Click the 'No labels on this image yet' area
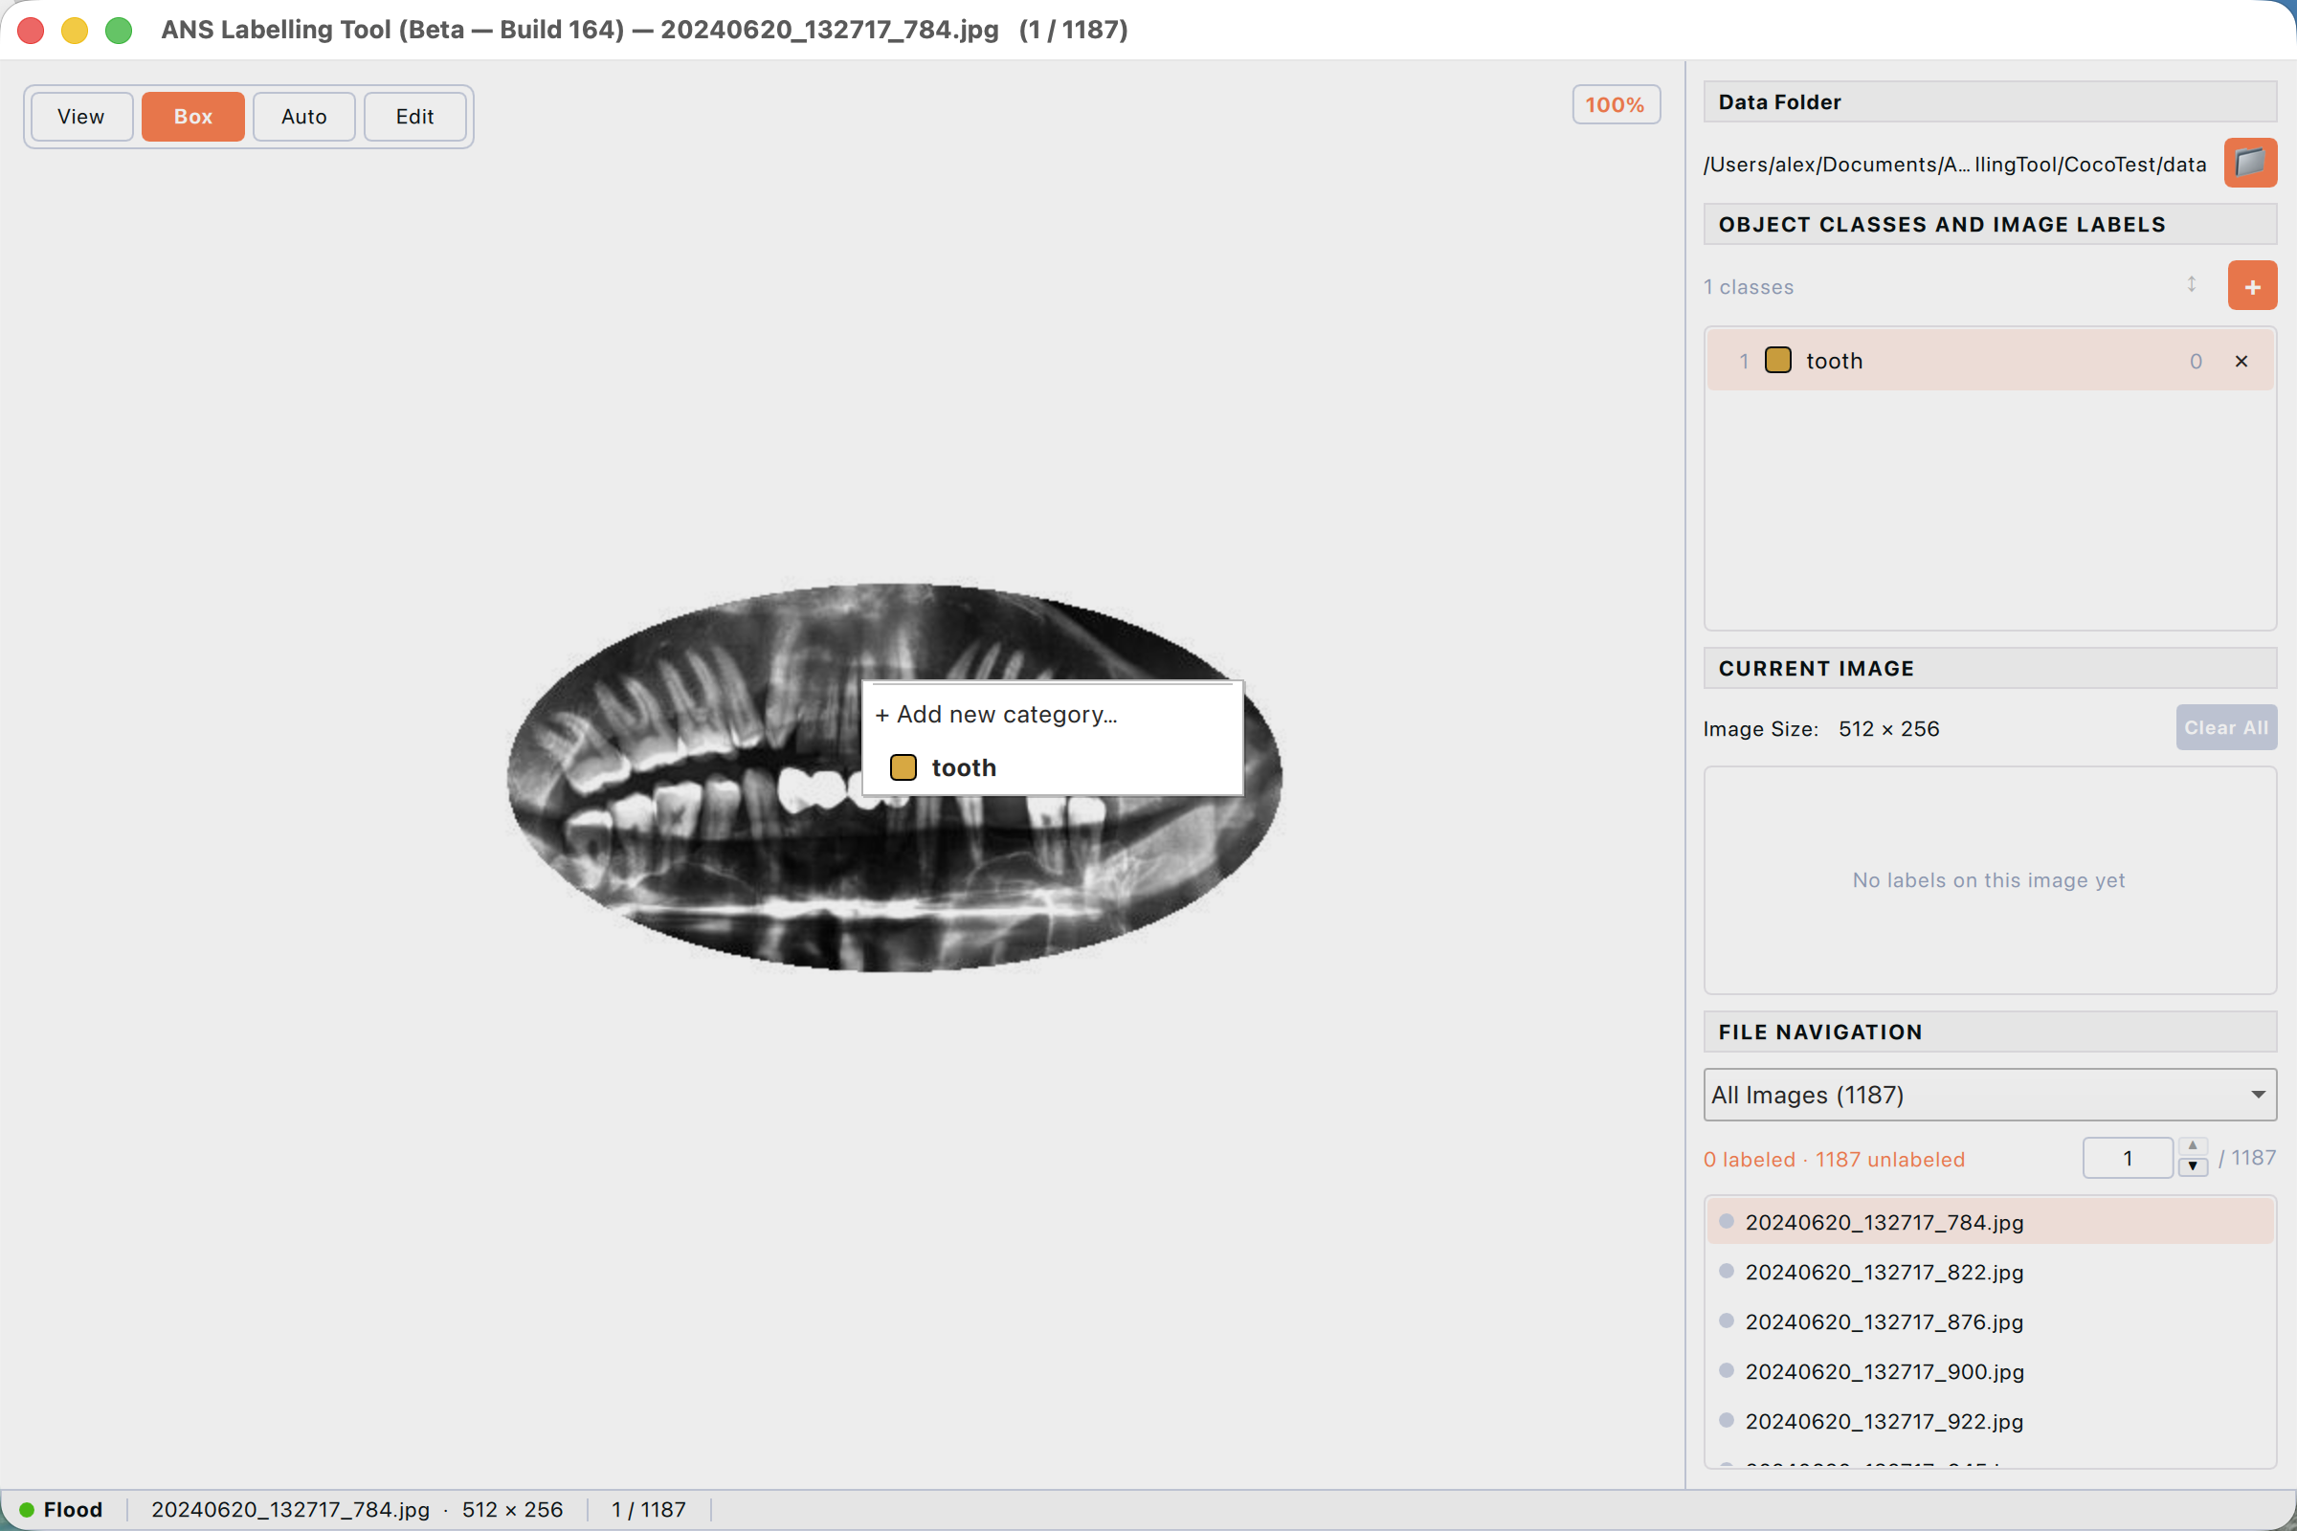Image resolution: width=2297 pixels, height=1531 pixels. click(1989, 879)
